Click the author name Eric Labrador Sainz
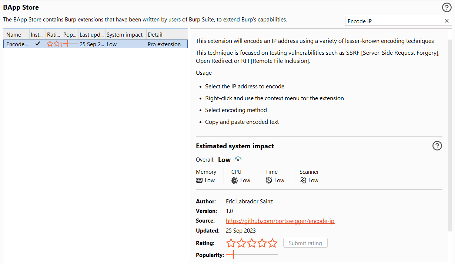This screenshot has height=264, width=455. click(249, 202)
